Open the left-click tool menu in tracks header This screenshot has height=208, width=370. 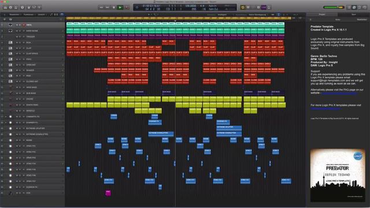pos(149,14)
